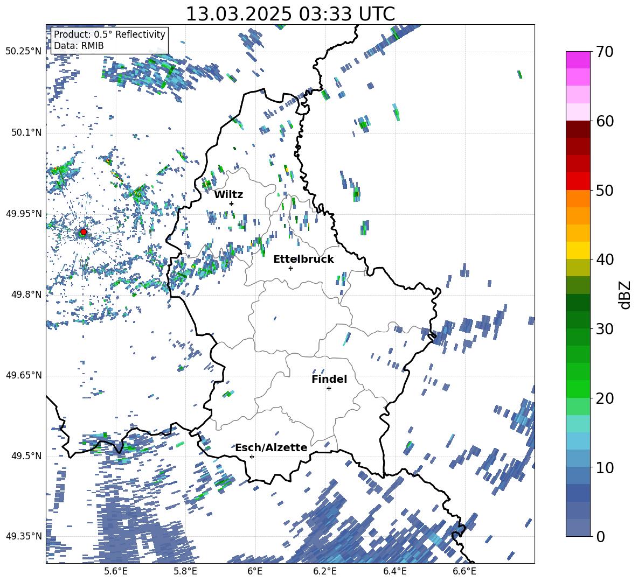The image size is (638, 582).
Task: Click the orange colorbar swatch below 50
Action: point(578,199)
